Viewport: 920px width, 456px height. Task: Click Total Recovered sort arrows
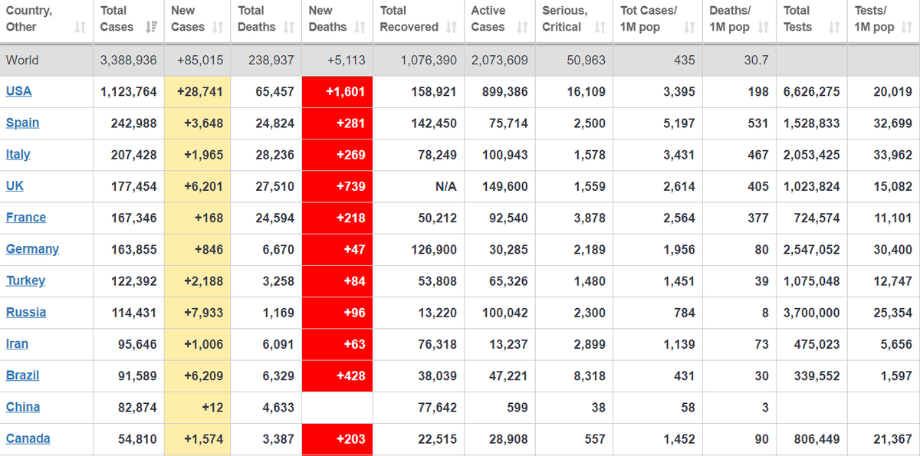click(452, 28)
